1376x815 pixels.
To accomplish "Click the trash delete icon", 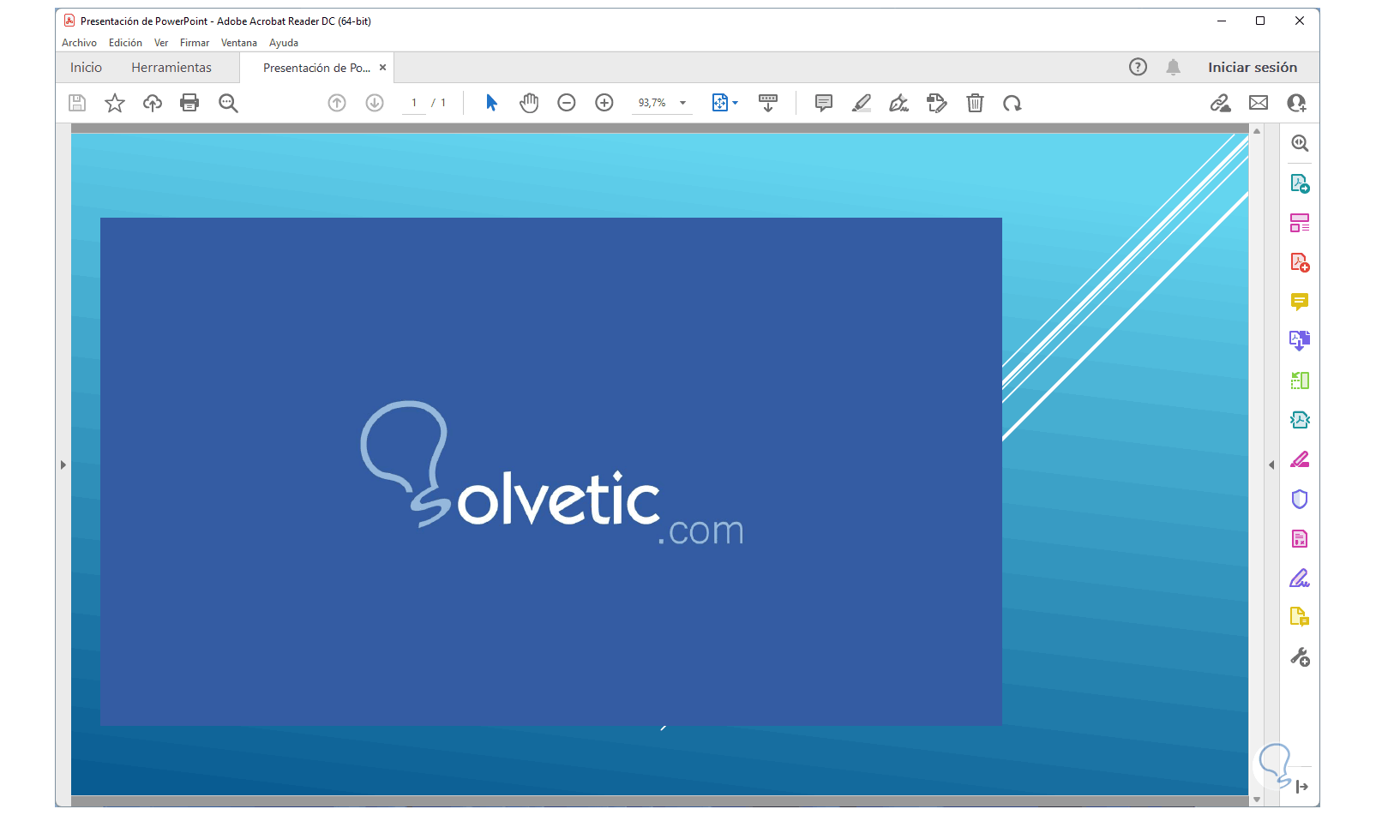I will 975,103.
